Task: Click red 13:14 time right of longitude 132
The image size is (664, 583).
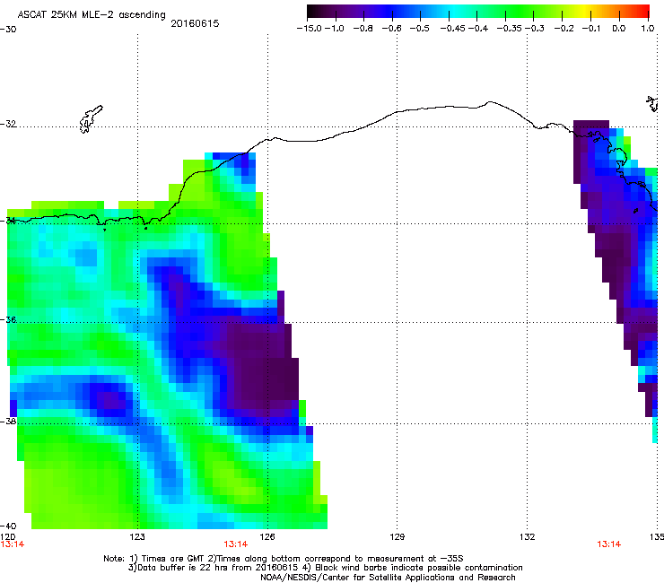Action: pos(609,544)
